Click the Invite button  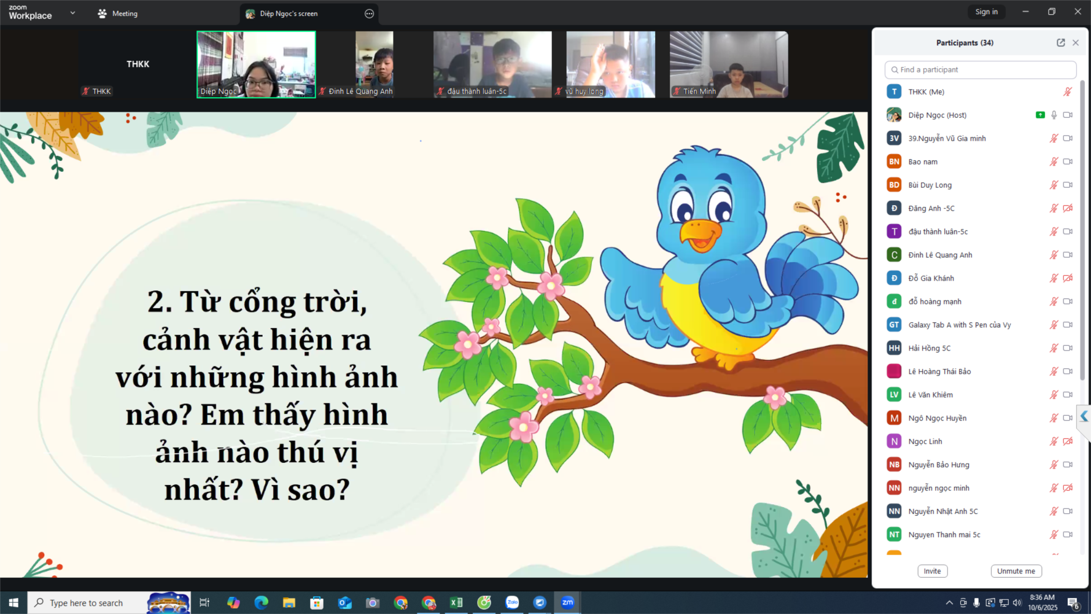click(x=932, y=571)
